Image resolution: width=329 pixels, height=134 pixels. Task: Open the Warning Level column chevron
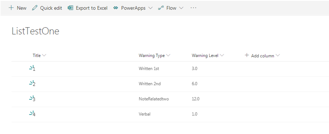[222, 56]
